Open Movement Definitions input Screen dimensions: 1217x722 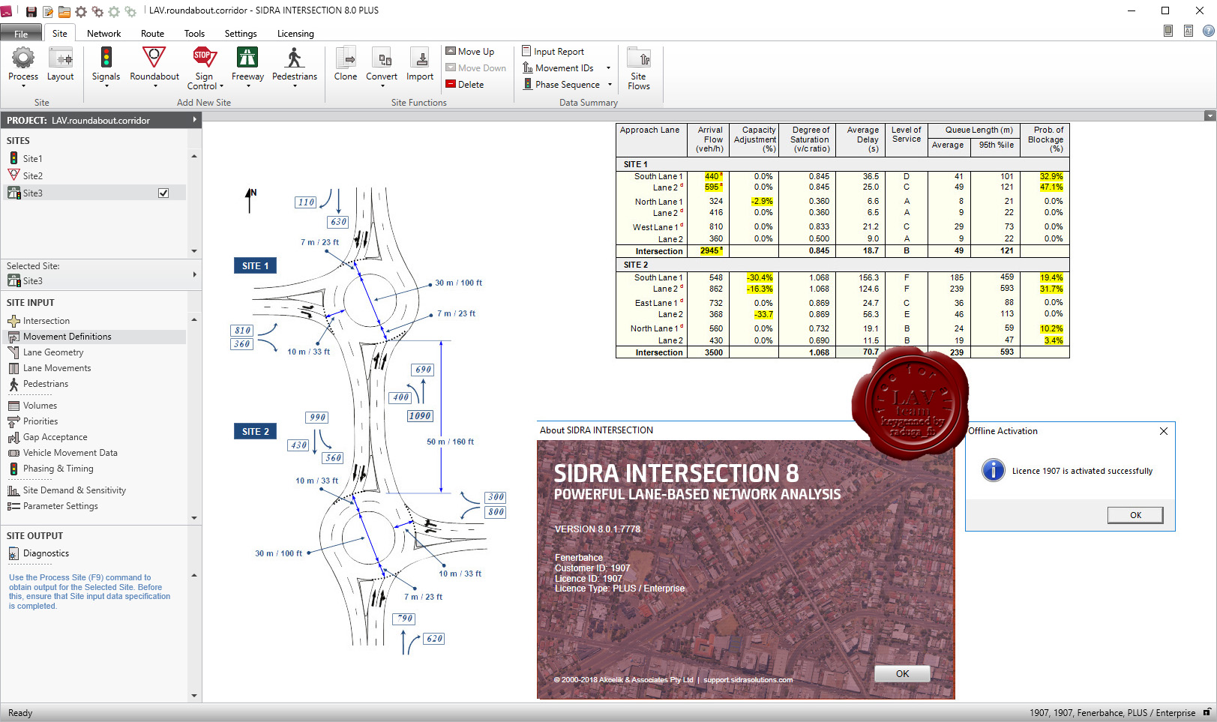coord(93,337)
